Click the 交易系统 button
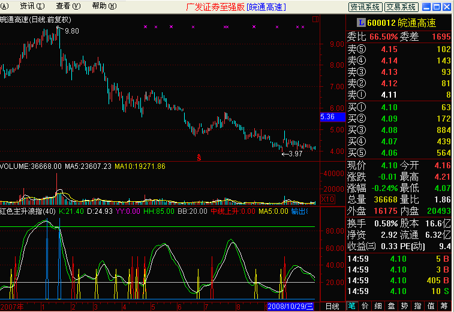 (402, 7)
